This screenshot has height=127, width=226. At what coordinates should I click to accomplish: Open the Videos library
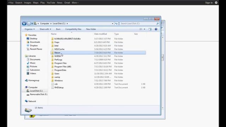[x=33, y=73]
